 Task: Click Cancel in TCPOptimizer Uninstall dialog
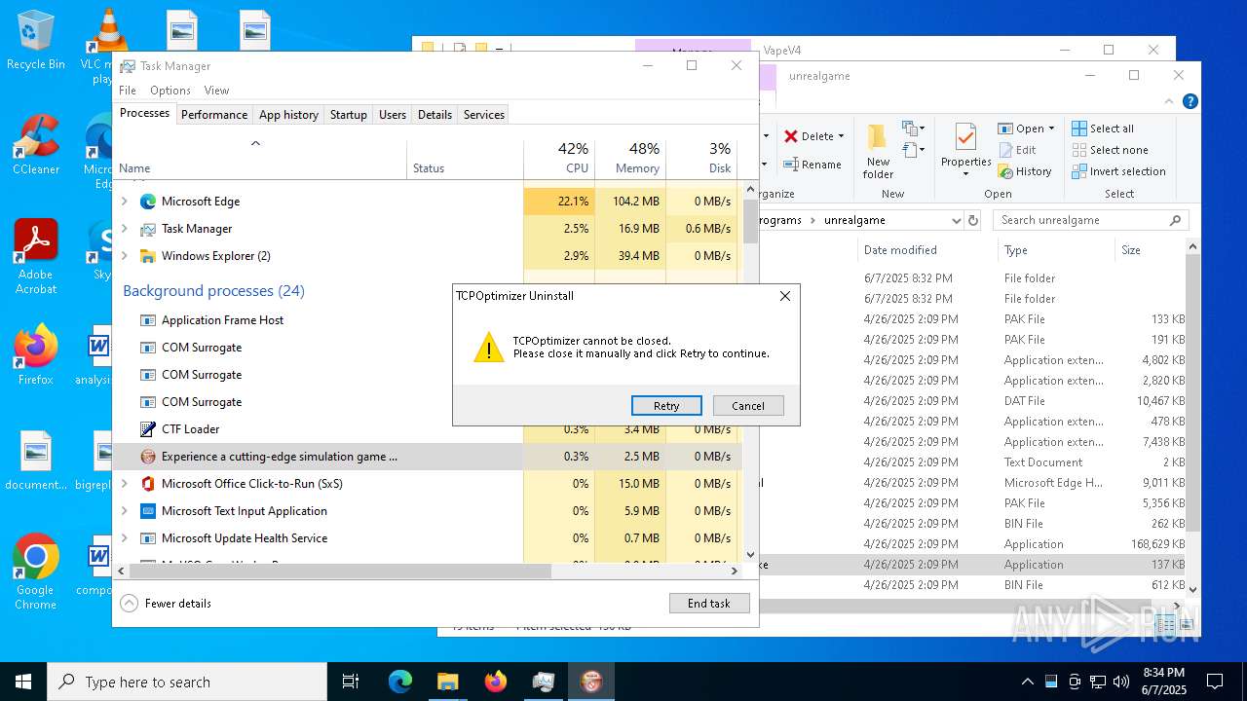pos(748,406)
